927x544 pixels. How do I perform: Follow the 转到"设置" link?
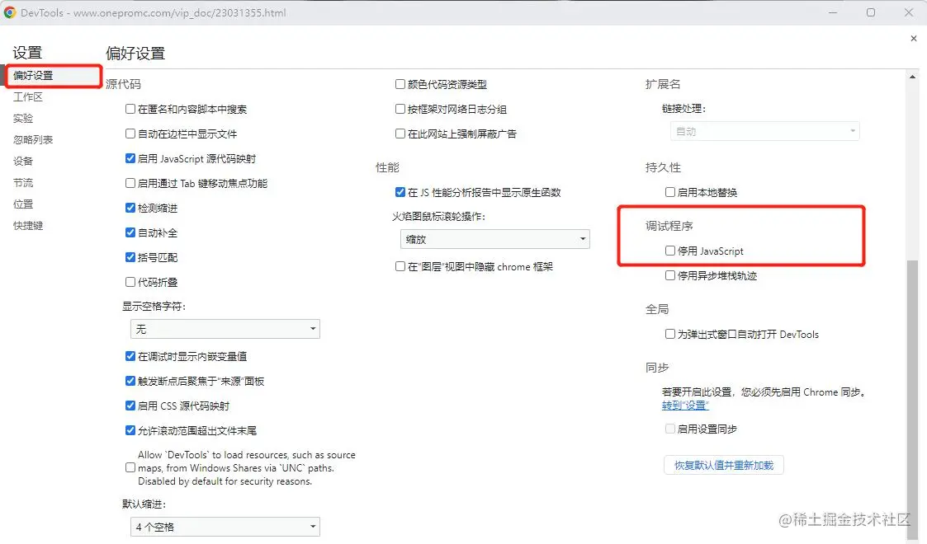(685, 406)
